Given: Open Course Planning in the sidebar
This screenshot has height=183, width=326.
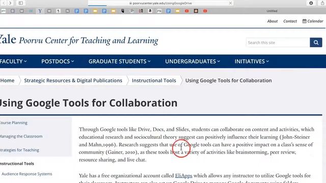Looking at the screenshot, I should point(14,123).
